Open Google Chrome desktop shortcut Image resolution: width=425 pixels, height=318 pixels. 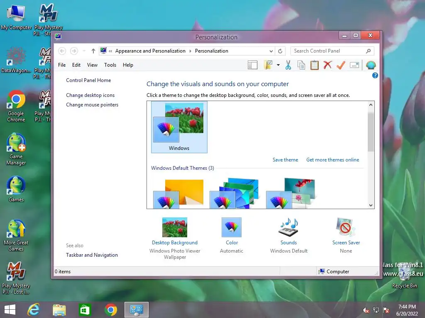pos(16,106)
